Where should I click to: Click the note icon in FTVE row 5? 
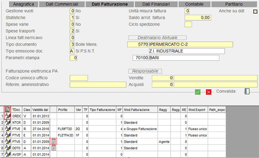coord(54,141)
